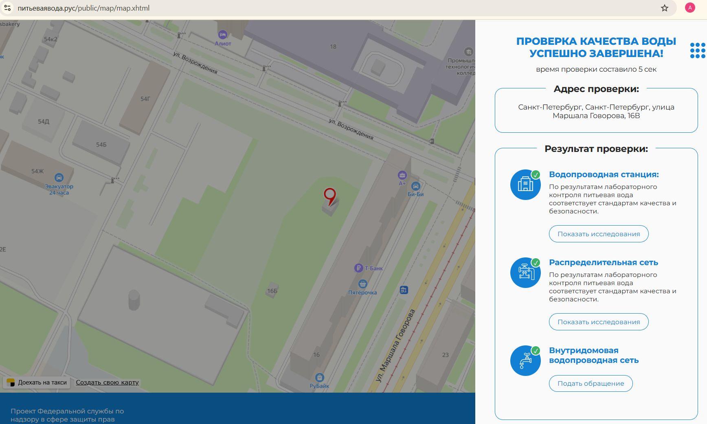Image resolution: width=707 pixels, height=424 pixels.
Task: Click the РуБайк shop icon
Action: click(320, 378)
